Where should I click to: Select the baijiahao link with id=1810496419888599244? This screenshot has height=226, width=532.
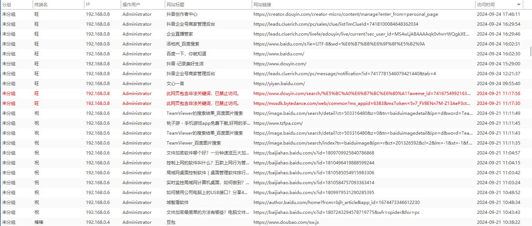coord(314,163)
